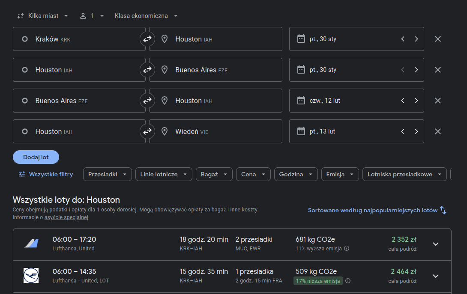Image resolution: width=467 pixels, height=294 pixels.
Task: Open Klasa ekonomiczna class dropdown
Action: click(x=146, y=16)
